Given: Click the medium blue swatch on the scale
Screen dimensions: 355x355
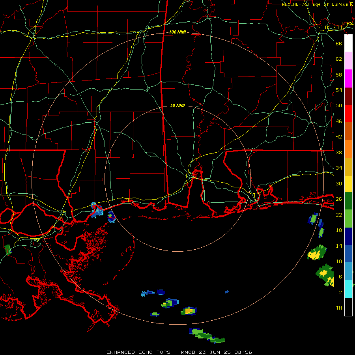Looking at the screenshot, I should 348,254.
